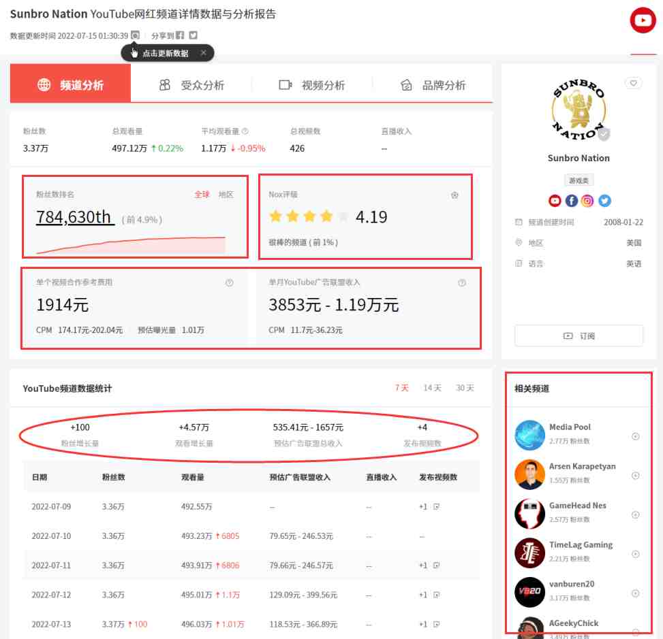663x639 pixels.
Task: Select 地区 ranking scope
Action: point(226,194)
